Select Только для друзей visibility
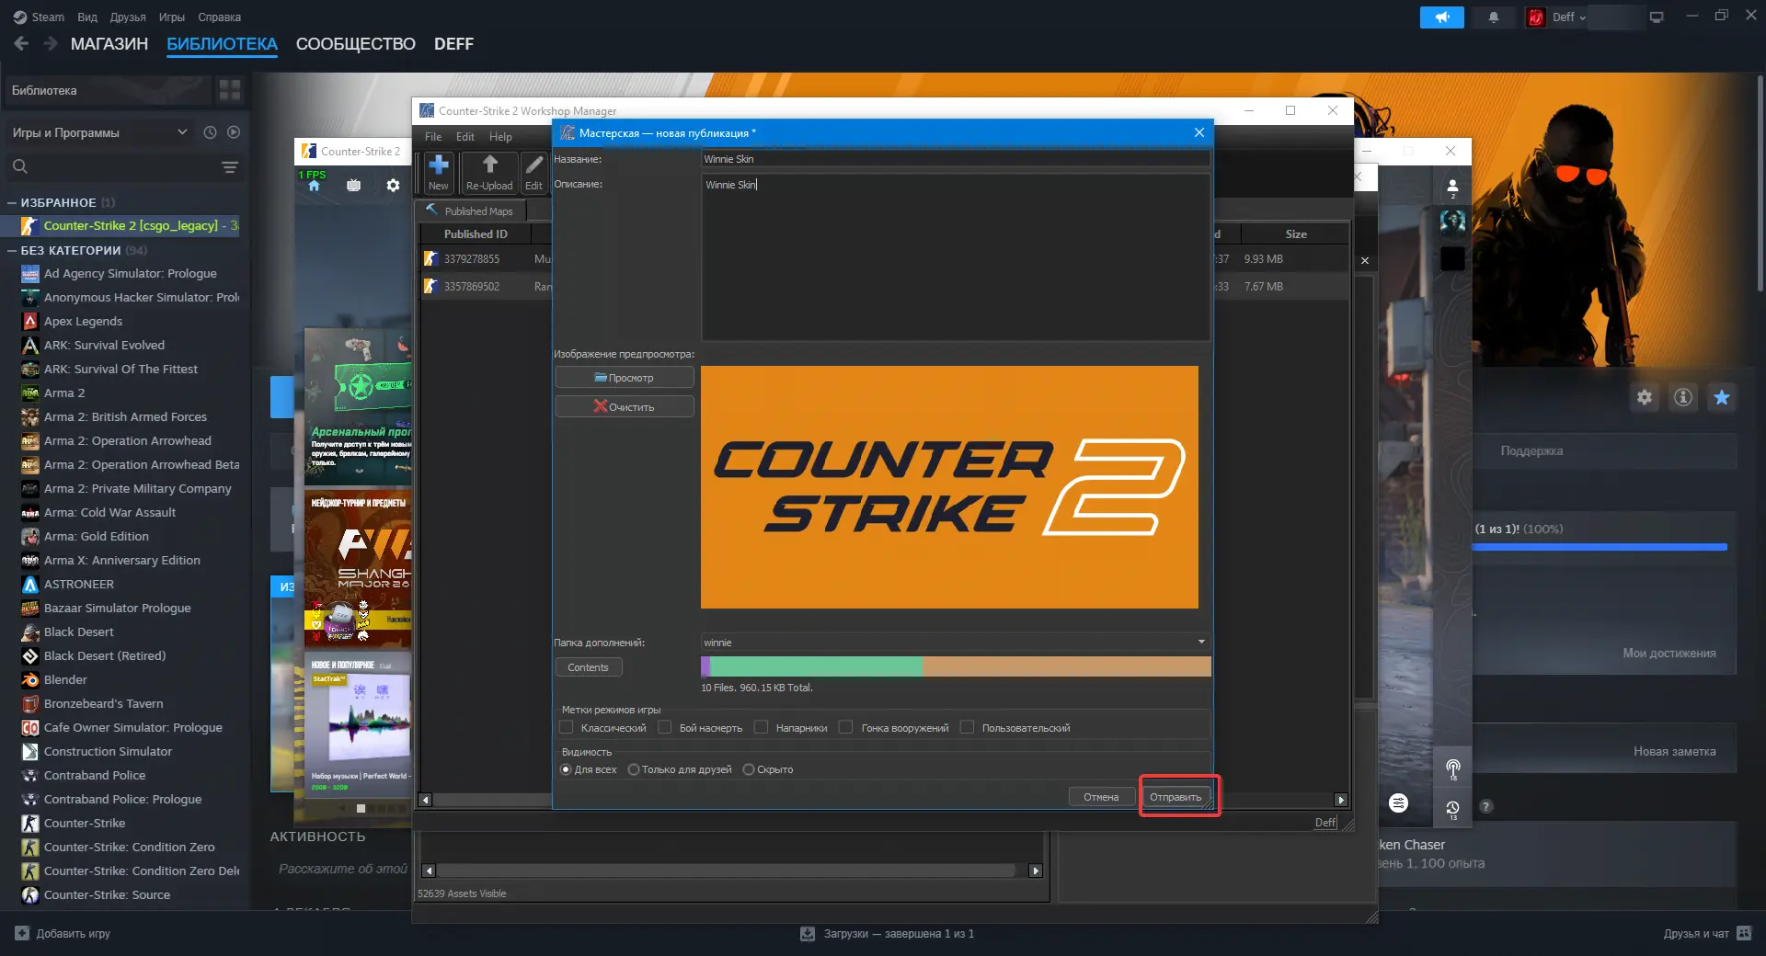The height and width of the screenshot is (956, 1766). (634, 769)
